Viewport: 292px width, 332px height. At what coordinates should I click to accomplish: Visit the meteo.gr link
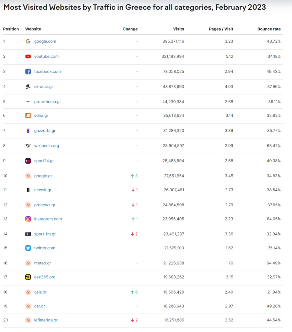pos(42,263)
